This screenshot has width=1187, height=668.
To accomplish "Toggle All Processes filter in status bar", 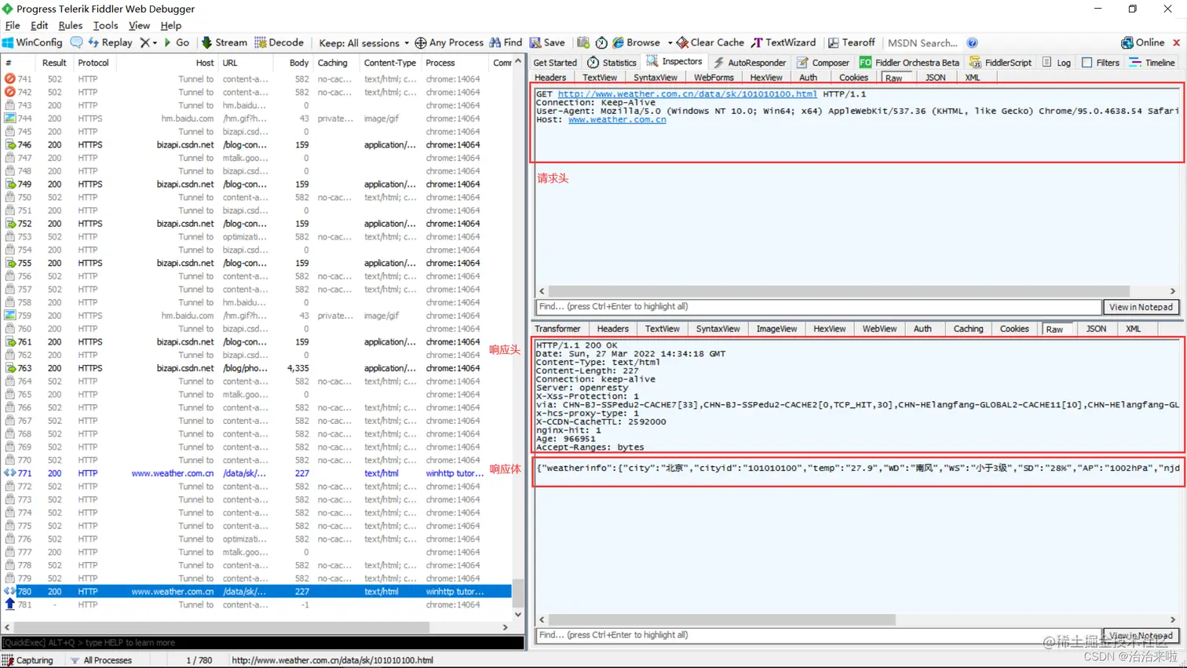I will pos(101,660).
